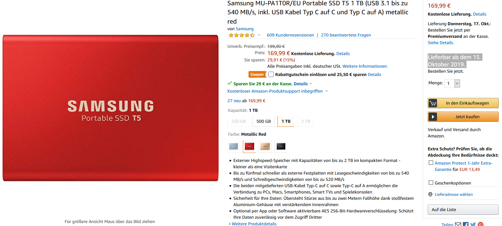Viewport: 502px width, 226px height.
Task: Open 609 Kundenrezensionen link
Action: pos(290,35)
